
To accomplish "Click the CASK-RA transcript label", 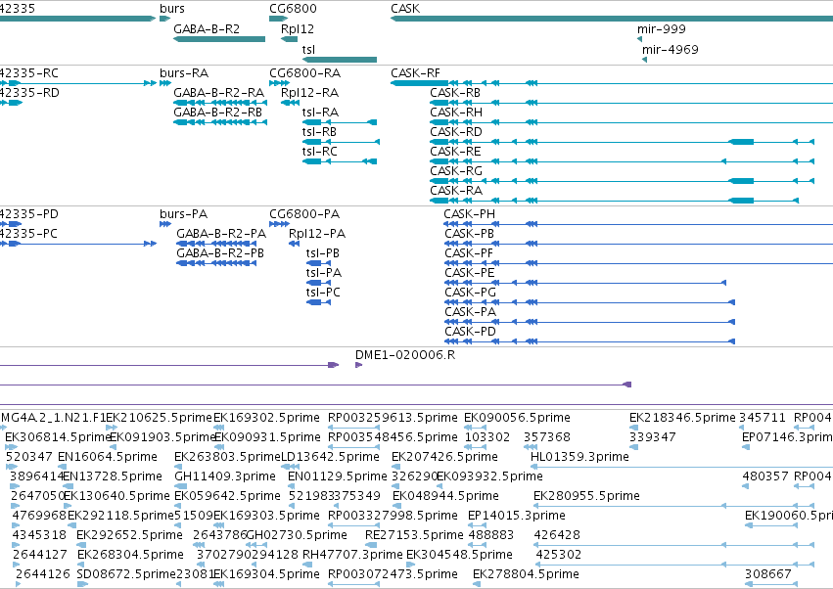I will (456, 191).
